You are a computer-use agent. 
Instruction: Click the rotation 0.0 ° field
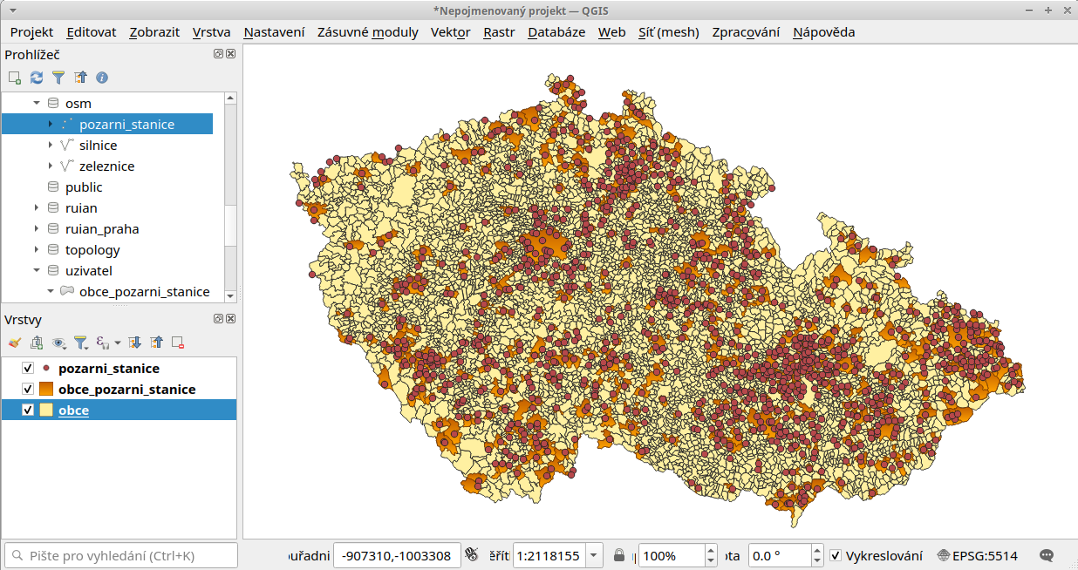(x=779, y=555)
